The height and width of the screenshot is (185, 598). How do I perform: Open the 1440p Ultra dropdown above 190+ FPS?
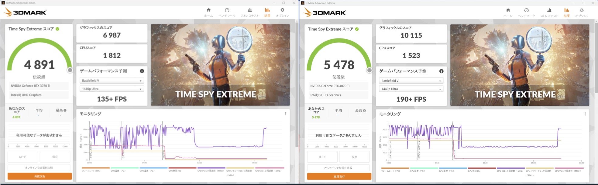click(411, 89)
